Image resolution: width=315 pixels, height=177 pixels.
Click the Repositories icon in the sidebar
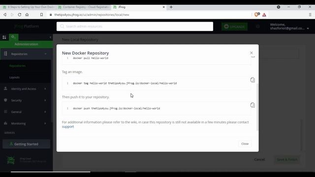click(5, 54)
